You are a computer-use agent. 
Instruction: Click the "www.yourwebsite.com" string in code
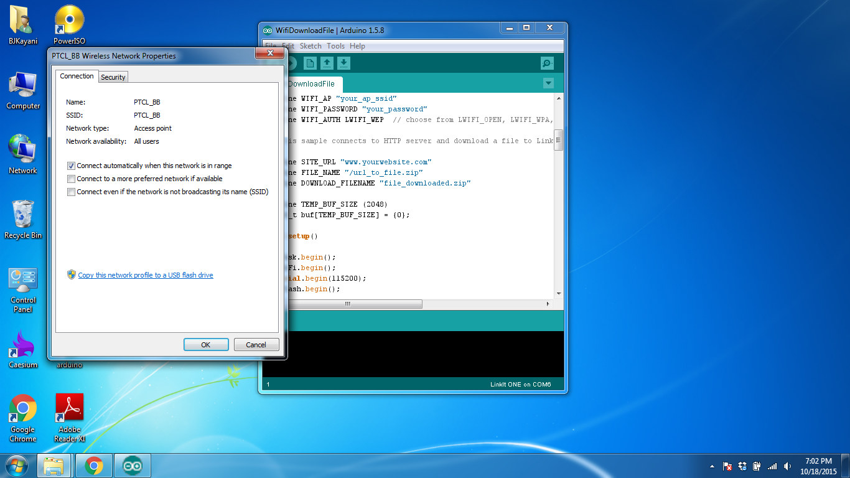point(386,162)
